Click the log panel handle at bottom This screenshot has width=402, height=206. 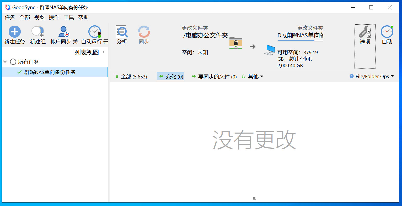pyautogui.click(x=254, y=198)
